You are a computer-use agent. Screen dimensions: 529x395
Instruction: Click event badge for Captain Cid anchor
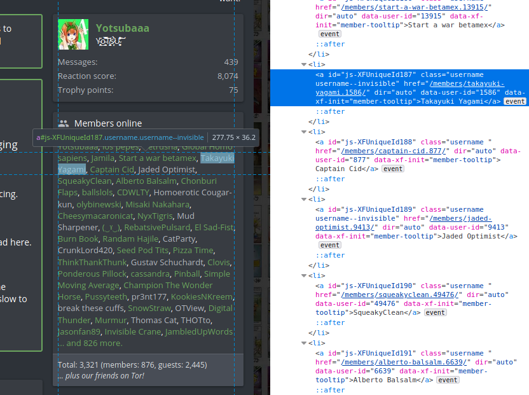[393, 169]
